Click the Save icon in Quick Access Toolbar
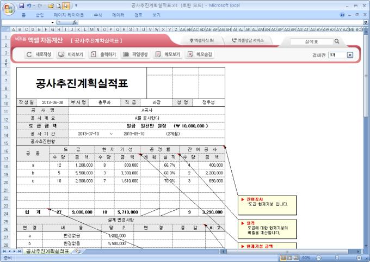Image resolution: width=370 pixels, height=262 pixels. click(x=22, y=5)
